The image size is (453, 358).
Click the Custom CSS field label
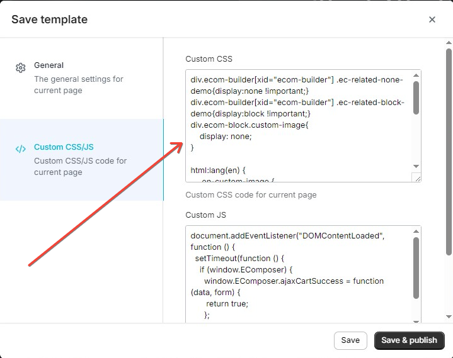(x=209, y=59)
